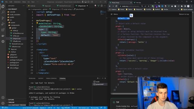
Task: Open the browser Extensions puzzle icon
Action: click(x=182, y=6)
